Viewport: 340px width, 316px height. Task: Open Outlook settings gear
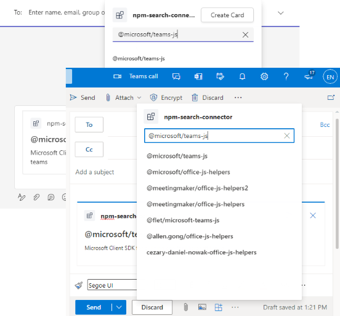(264, 76)
